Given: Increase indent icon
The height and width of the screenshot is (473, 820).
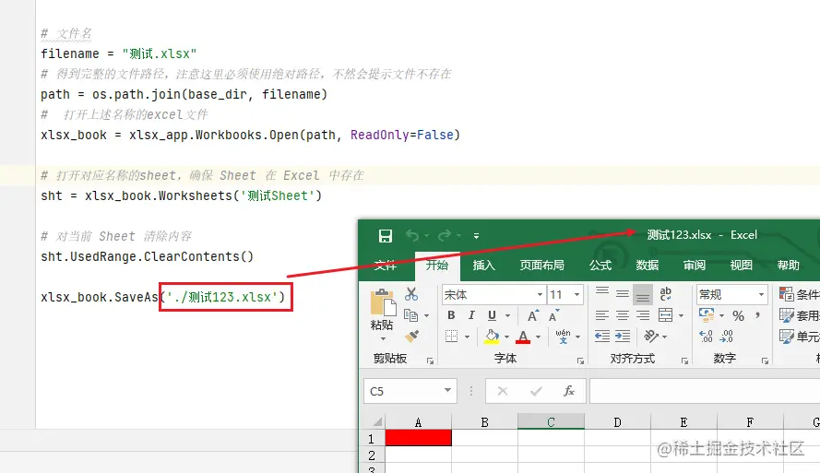Looking at the screenshot, I should 623,336.
